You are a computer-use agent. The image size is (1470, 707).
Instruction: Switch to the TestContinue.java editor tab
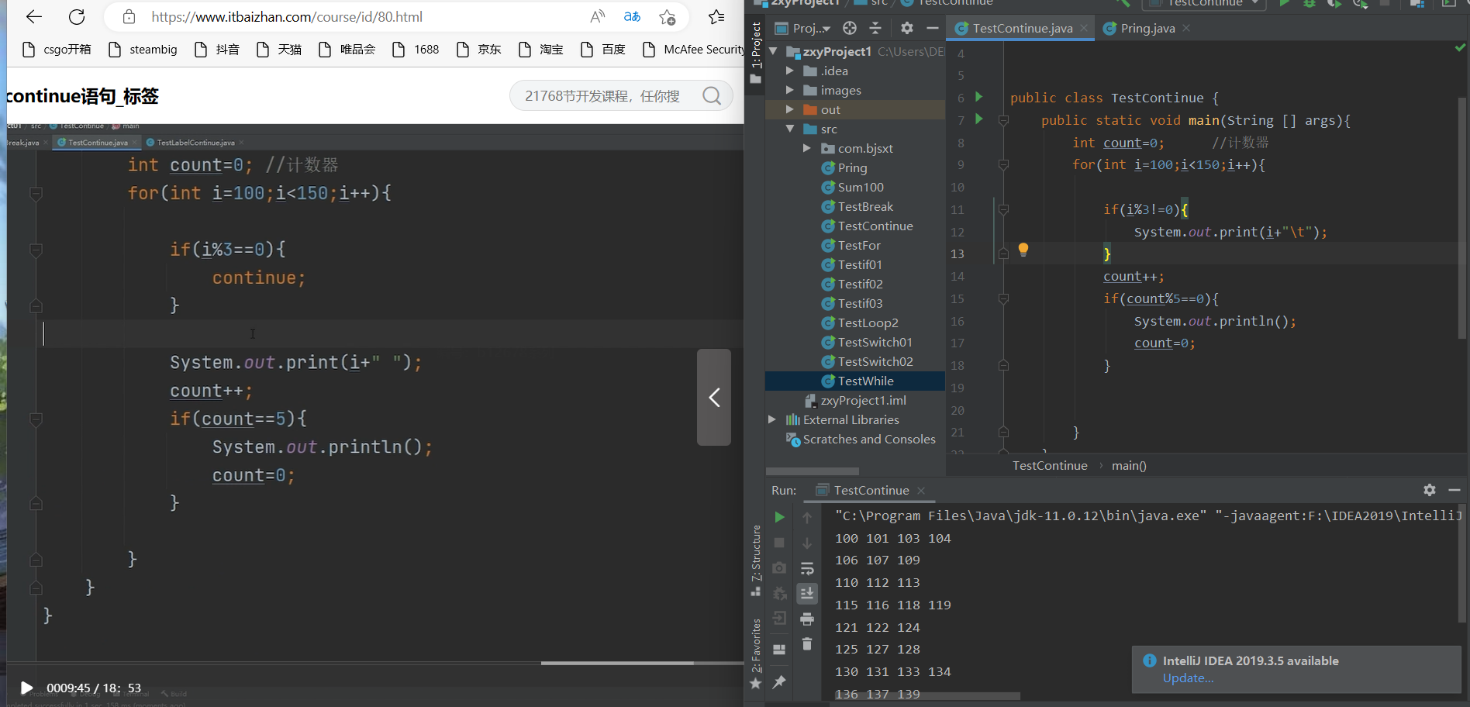point(1022,29)
